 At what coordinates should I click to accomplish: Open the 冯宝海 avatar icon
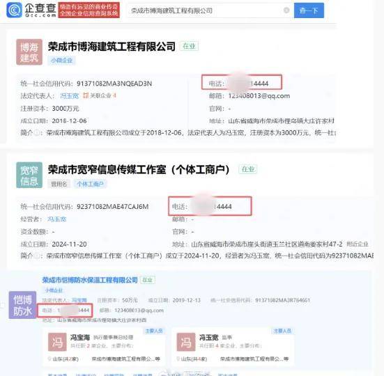coord(57,342)
